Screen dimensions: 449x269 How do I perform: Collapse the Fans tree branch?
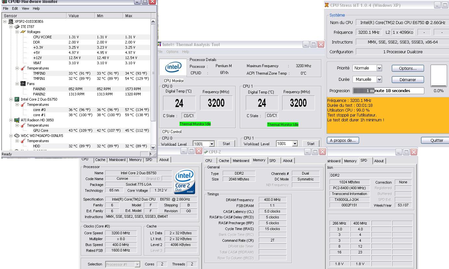(x=17, y=84)
